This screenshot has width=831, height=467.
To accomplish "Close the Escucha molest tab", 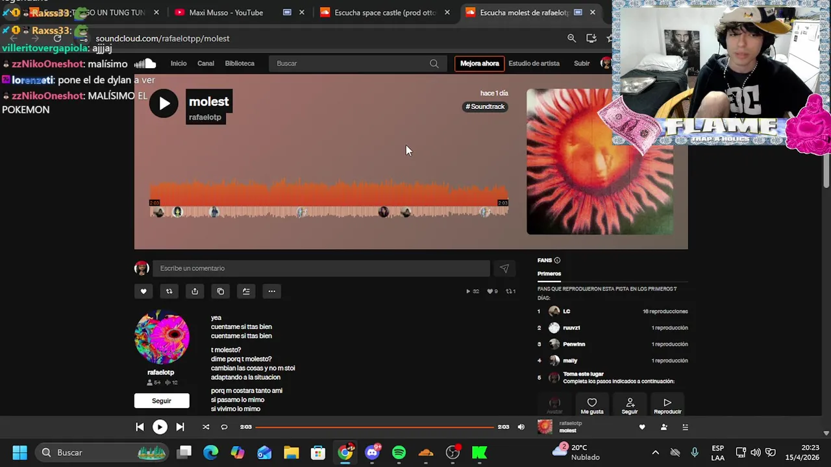I will [x=593, y=12].
